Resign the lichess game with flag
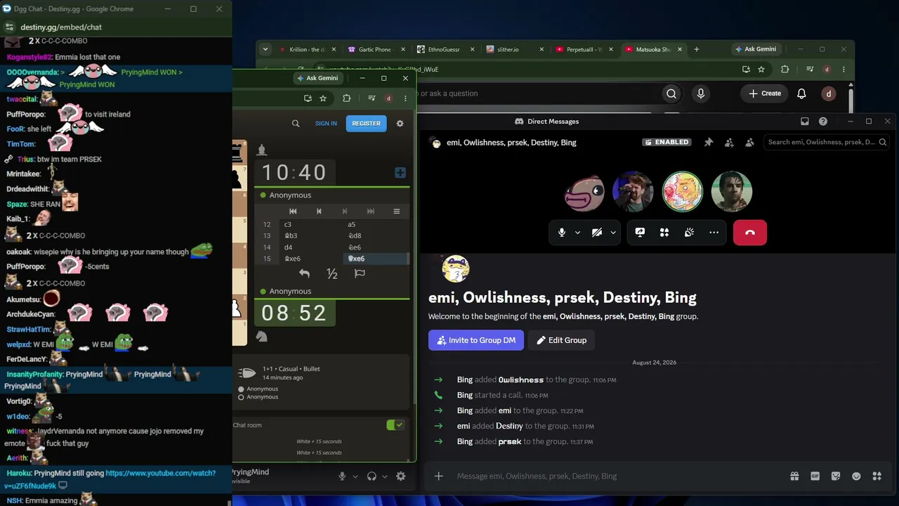The width and height of the screenshot is (899, 506). [x=360, y=273]
